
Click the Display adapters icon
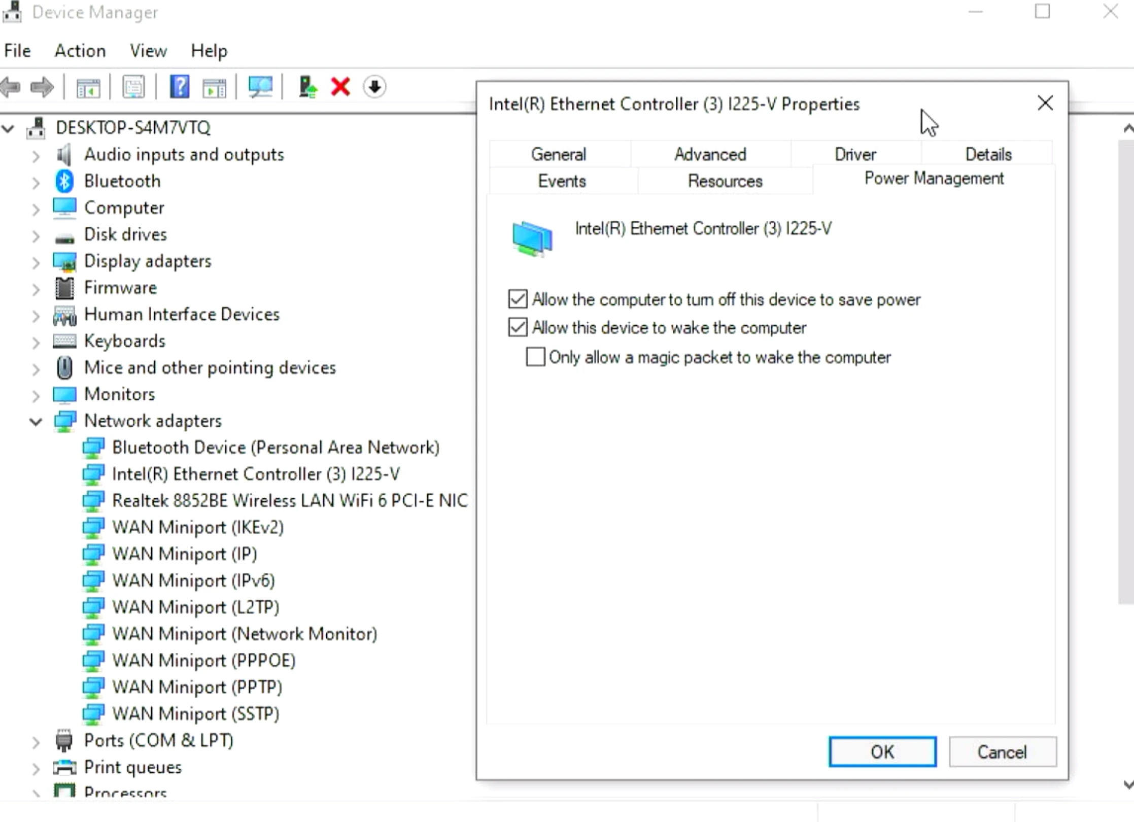tap(64, 261)
